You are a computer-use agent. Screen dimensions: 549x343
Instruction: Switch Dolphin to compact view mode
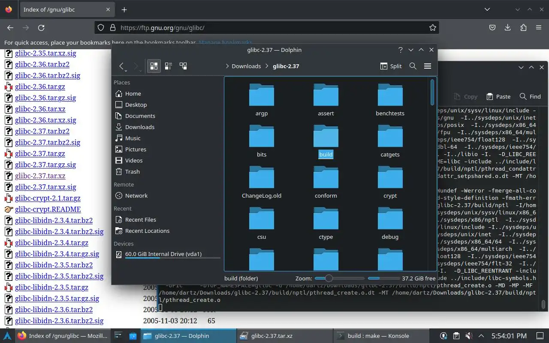169,66
